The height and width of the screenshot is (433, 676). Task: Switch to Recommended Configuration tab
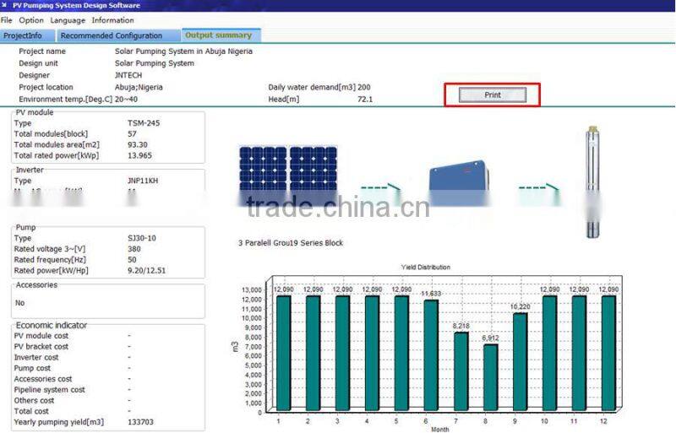point(118,35)
